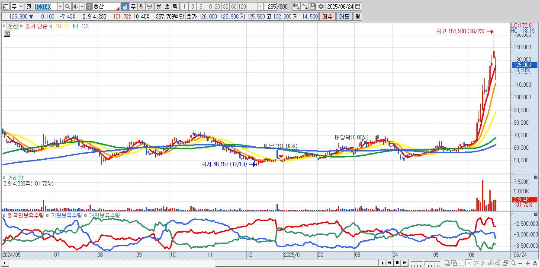This screenshot has width=540, height=268.
Task: Click the rising line study icon at bottom
Action: point(491,263)
